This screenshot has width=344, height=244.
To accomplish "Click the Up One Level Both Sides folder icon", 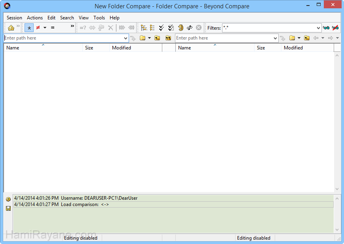I will point(168,38).
